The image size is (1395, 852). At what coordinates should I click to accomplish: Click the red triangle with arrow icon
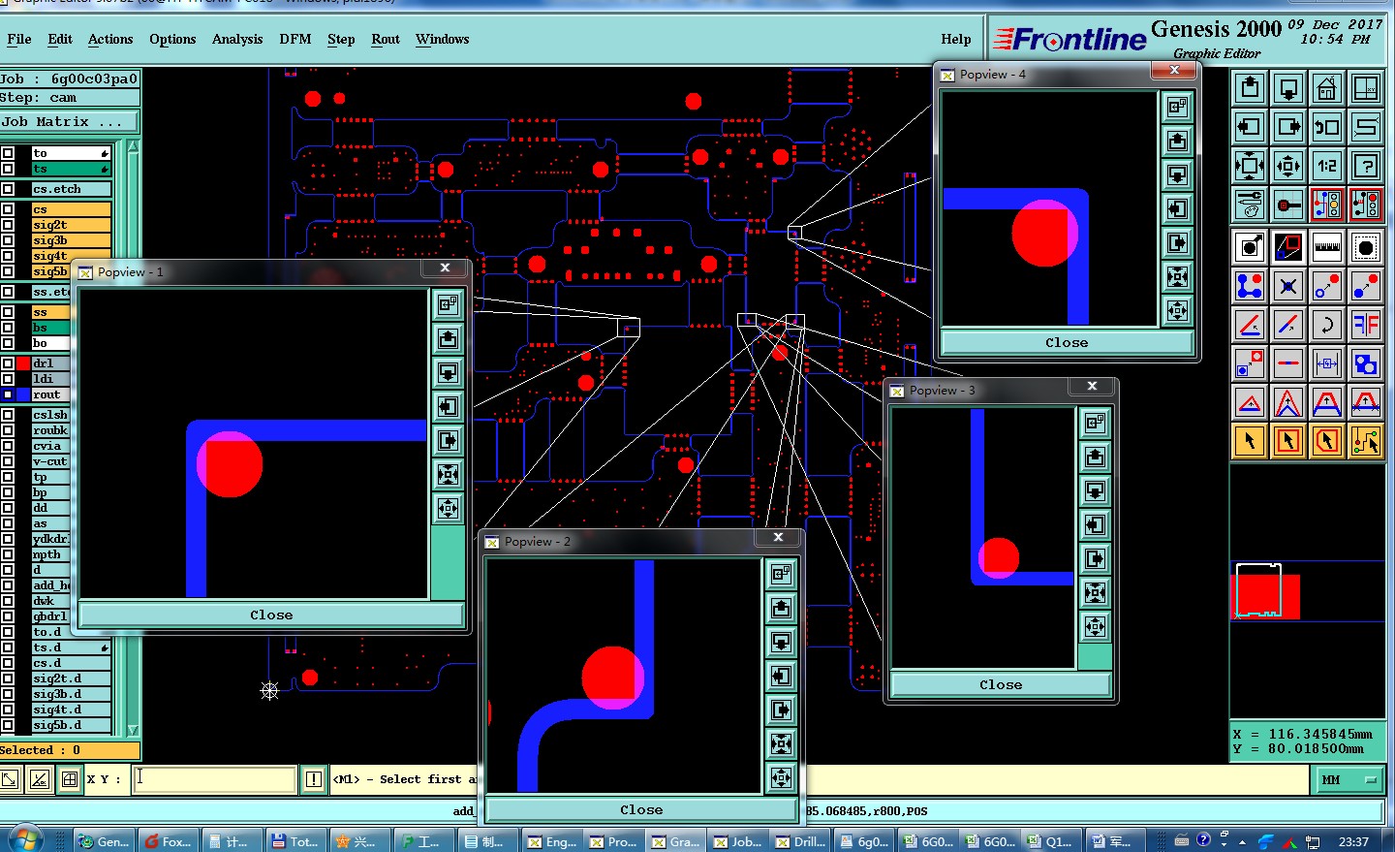(x=1250, y=402)
